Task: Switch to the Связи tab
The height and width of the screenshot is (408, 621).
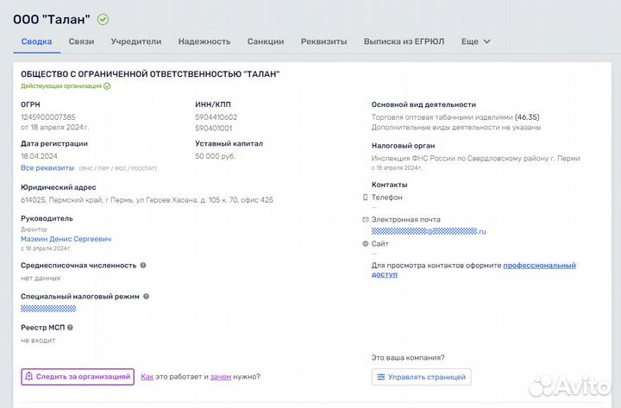Action: tap(81, 41)
